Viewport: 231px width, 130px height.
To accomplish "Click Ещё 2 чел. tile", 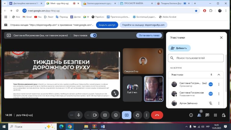I will click(132, 89).
